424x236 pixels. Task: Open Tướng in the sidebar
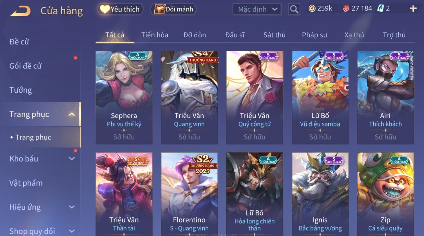21,90
